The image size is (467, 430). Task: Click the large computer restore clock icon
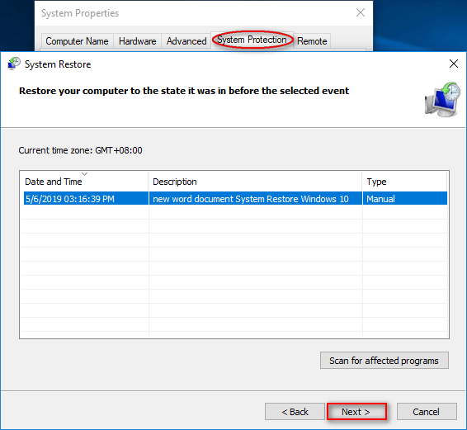point(442,100)
